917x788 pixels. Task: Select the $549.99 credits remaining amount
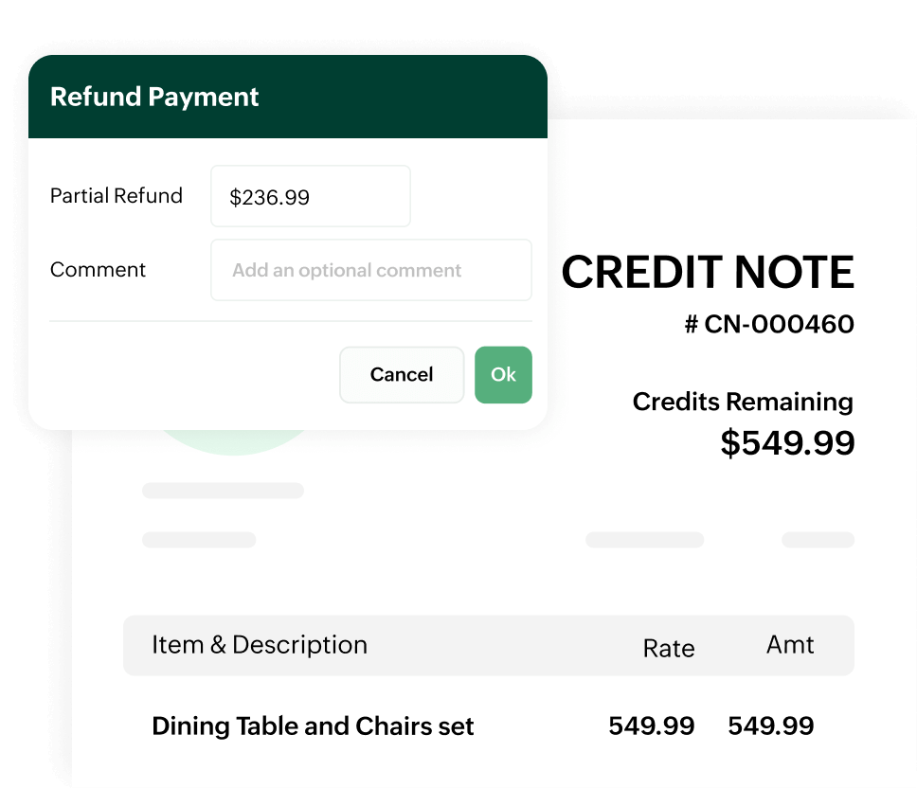pyautogui.click(x=787, y=443)
